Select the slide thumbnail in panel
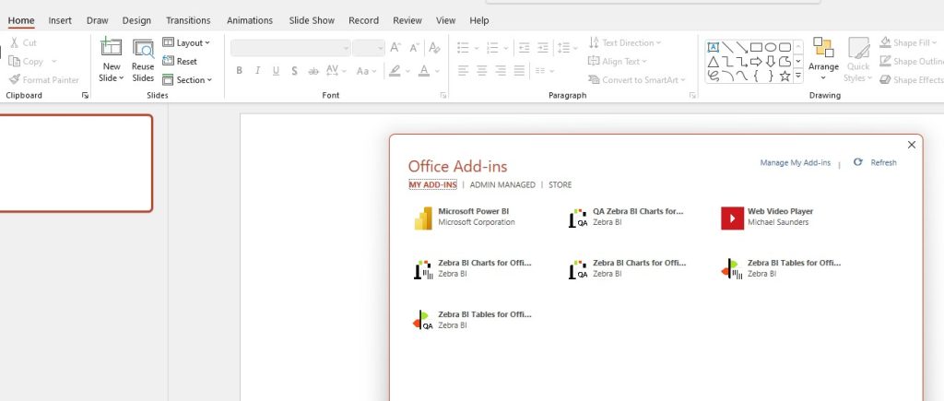 click(x=76, y=163)
